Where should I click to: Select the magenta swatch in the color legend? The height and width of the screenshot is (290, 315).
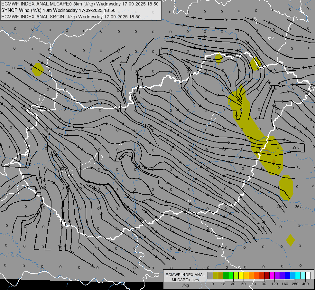[x=272, y=275]
